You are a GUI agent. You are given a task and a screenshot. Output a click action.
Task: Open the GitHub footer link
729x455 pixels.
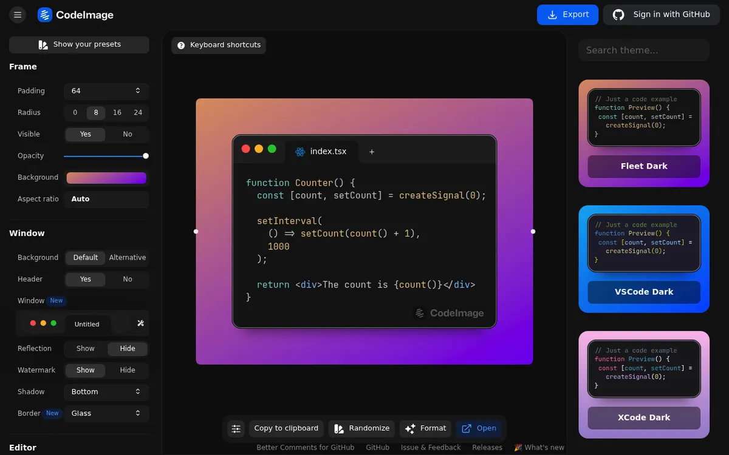[x=378, y=448]
